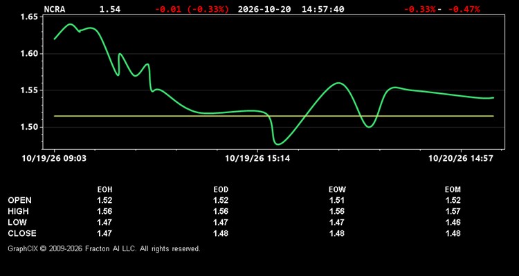Click the 1.60 y-axis label
Screen dimensions: 519x276
coord(29,54)
